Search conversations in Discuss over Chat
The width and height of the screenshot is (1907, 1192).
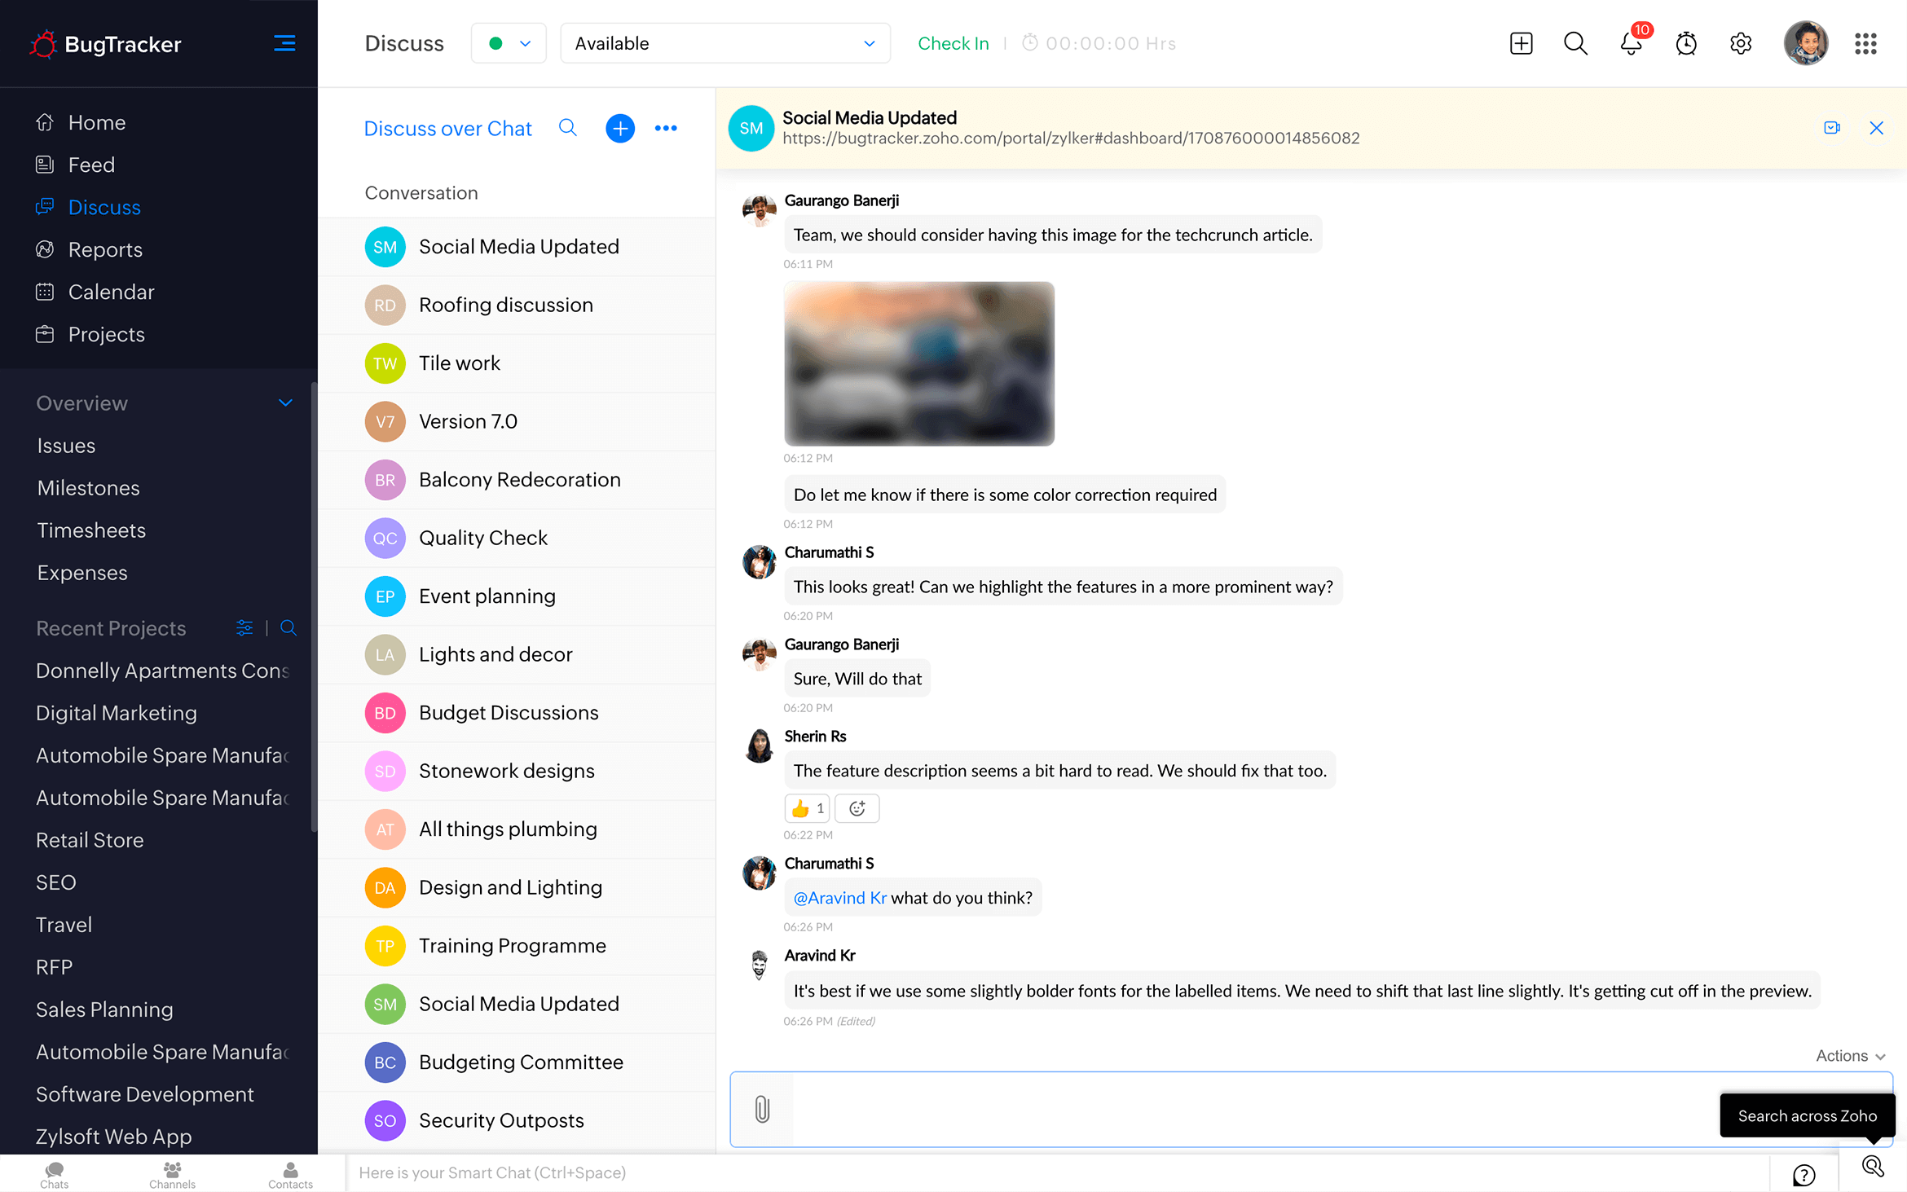click(x=568, y=128)
